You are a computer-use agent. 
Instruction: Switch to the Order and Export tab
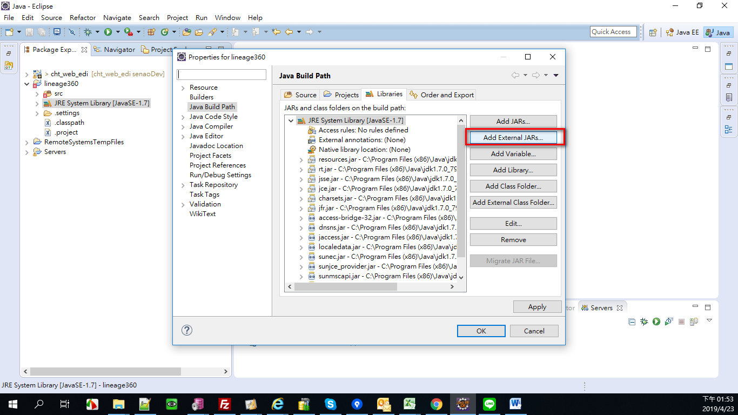click(x=442, y=95)
